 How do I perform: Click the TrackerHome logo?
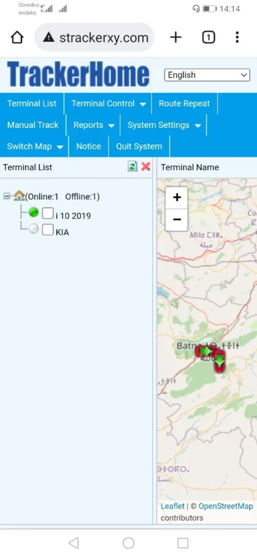coord(78,75)
